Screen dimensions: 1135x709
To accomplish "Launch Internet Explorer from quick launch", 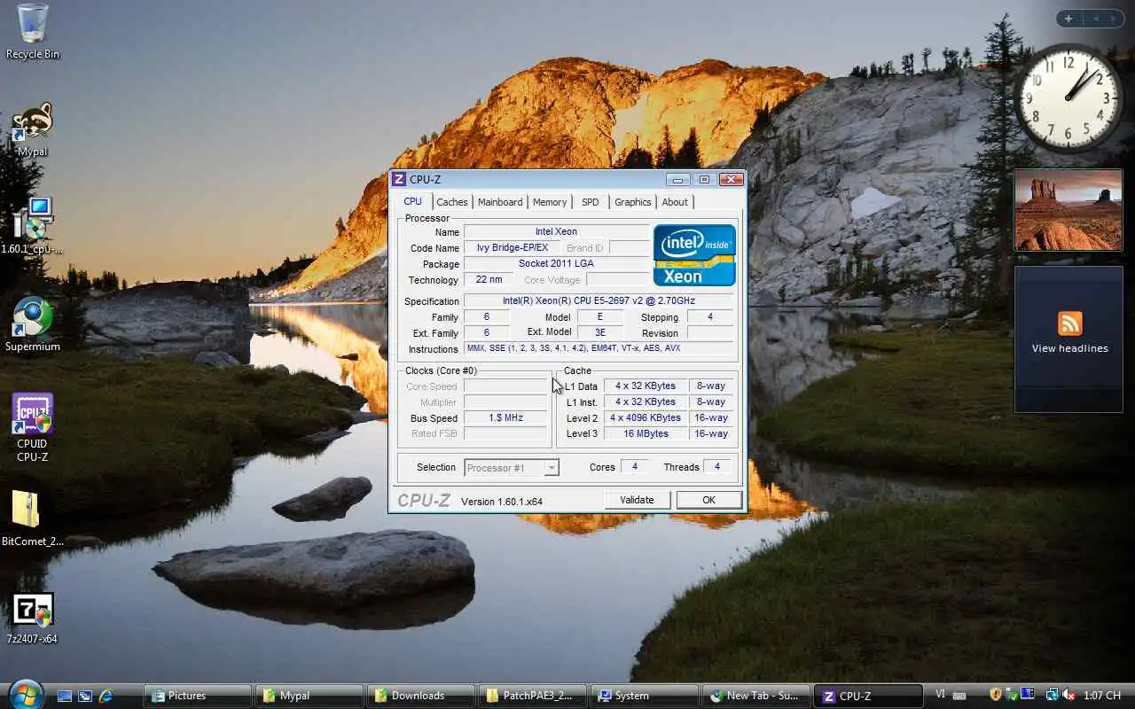I will click(x=106, y=696).
